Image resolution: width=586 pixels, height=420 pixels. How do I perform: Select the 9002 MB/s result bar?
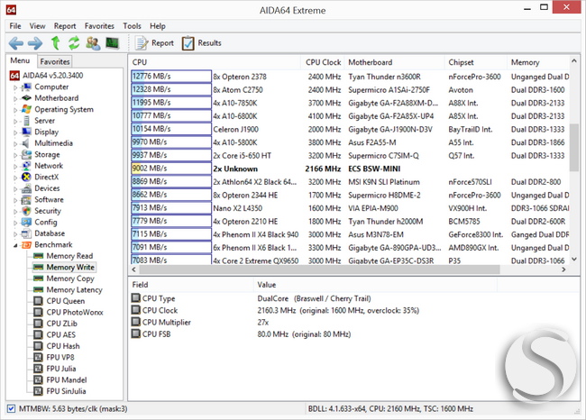[171, 169]
